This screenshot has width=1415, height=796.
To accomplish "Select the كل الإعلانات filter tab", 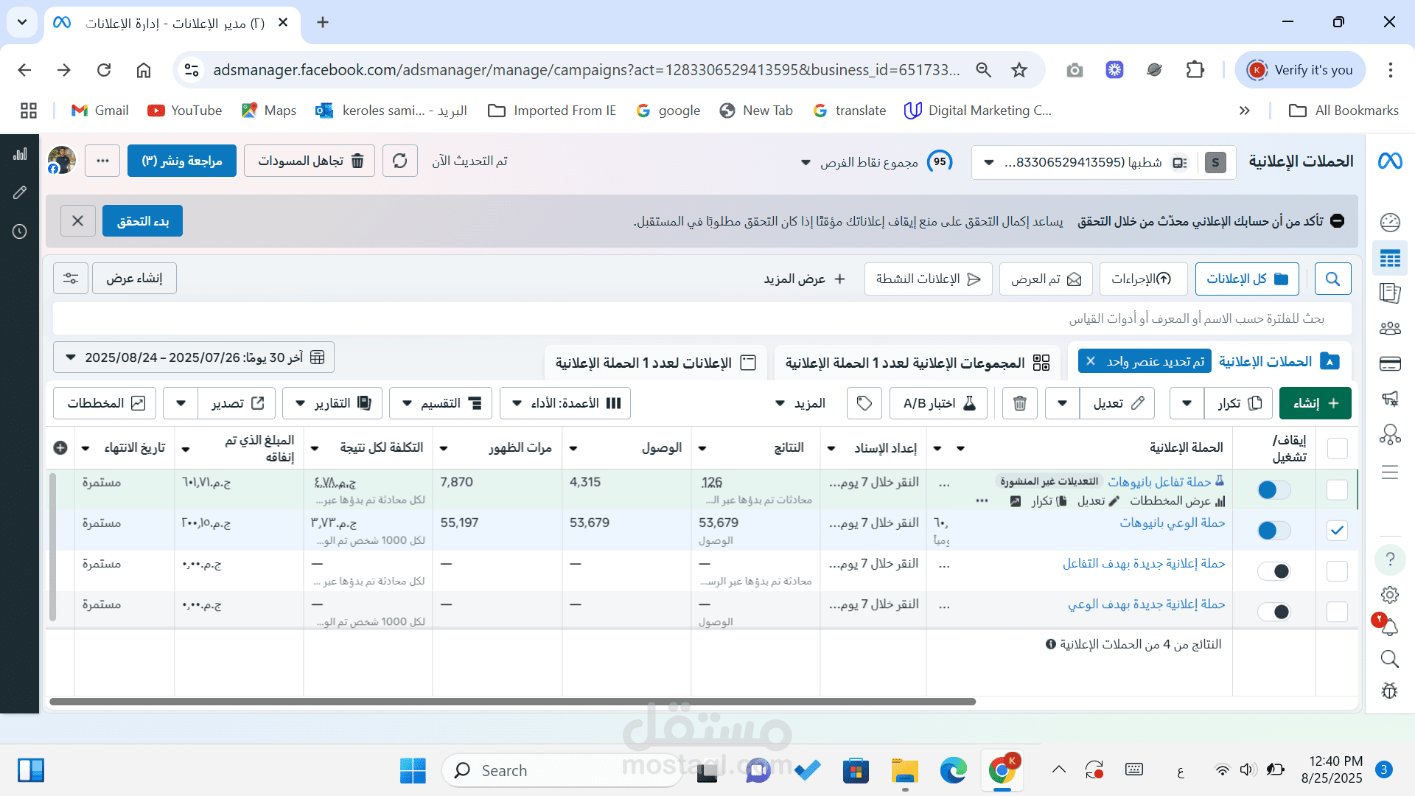I will click(1247, 279).
